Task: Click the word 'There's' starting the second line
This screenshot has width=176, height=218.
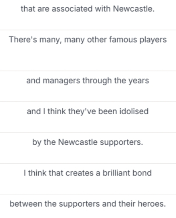Action: click(23, 39)
